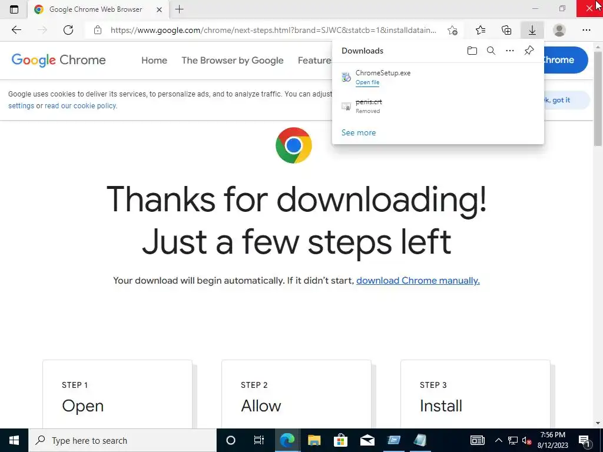The image size is (603, 452).
Task: Click the address bar URL
Action: [273, 30]
